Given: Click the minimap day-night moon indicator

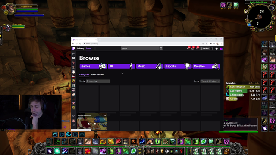Looking at the screenshot, I should click(272, 8).
